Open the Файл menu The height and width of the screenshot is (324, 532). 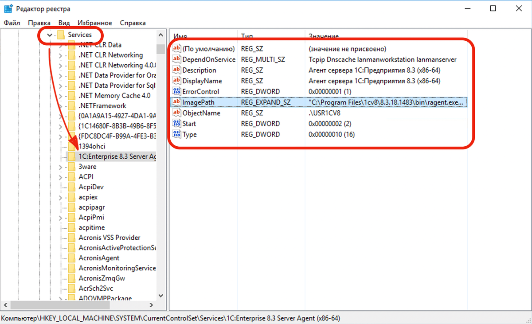pos(12,23)
